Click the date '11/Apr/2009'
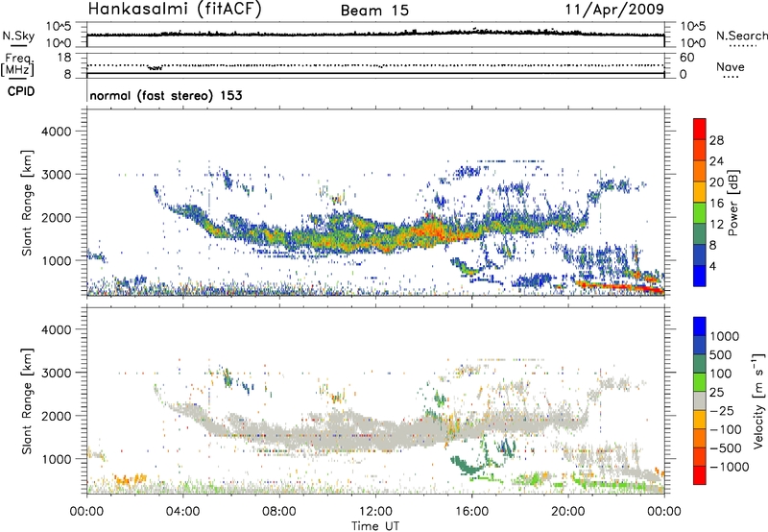This screenshot has height=532, width=768. (x=614, y=10)
